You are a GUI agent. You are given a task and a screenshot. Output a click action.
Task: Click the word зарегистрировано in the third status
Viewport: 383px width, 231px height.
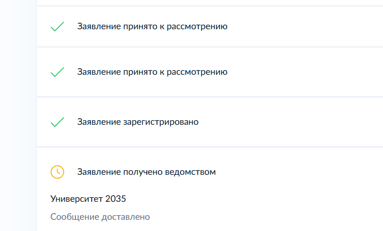tap(161, 122)
